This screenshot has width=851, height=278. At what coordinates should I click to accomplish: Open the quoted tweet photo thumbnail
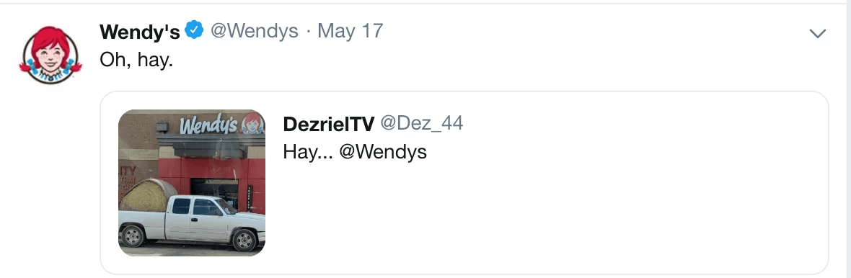pos(192,183)
